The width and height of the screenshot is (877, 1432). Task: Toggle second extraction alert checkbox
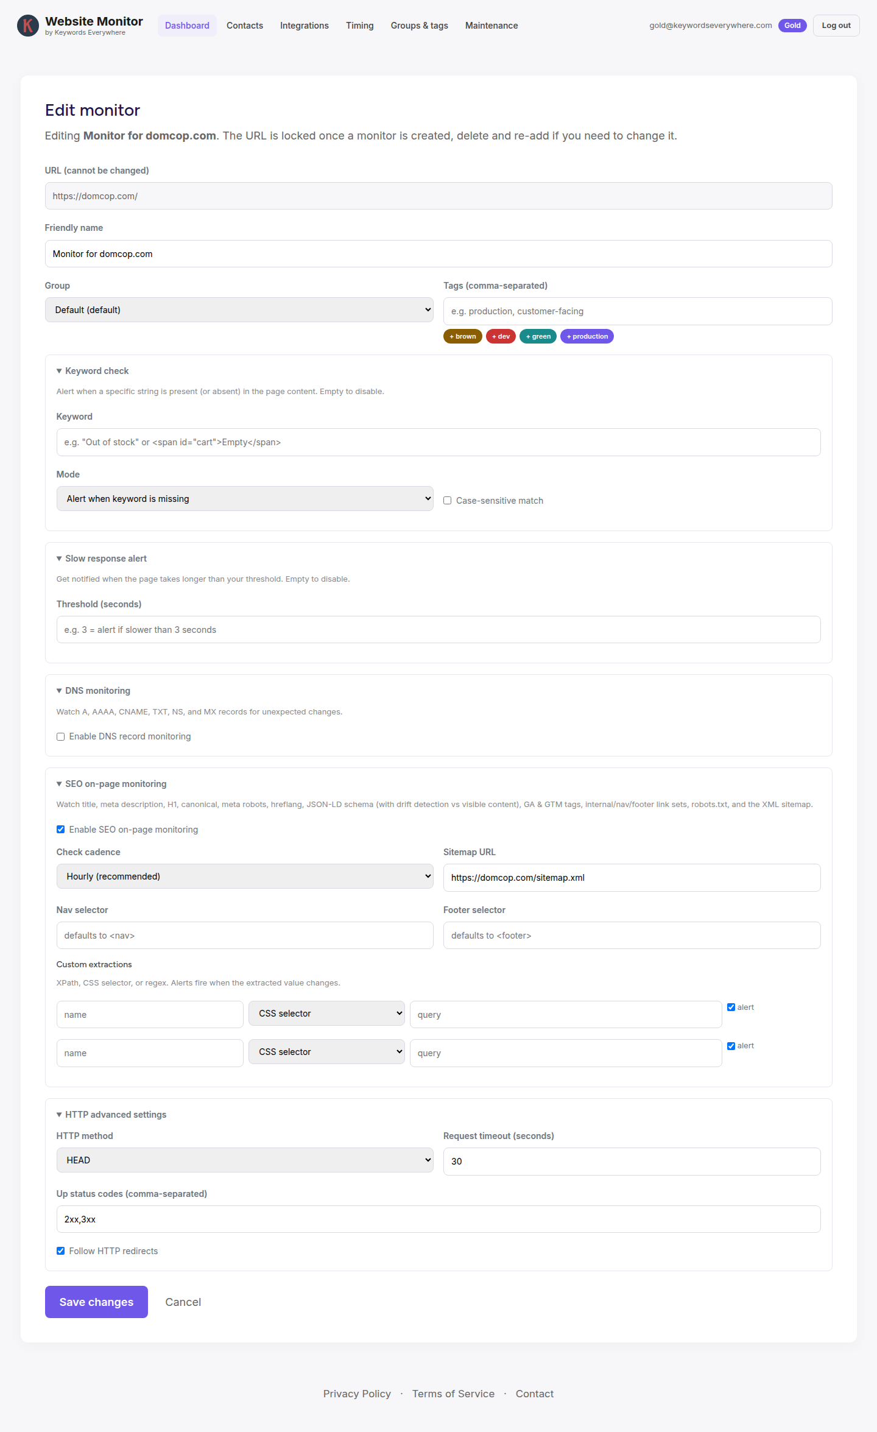[x=731, y=1046]
